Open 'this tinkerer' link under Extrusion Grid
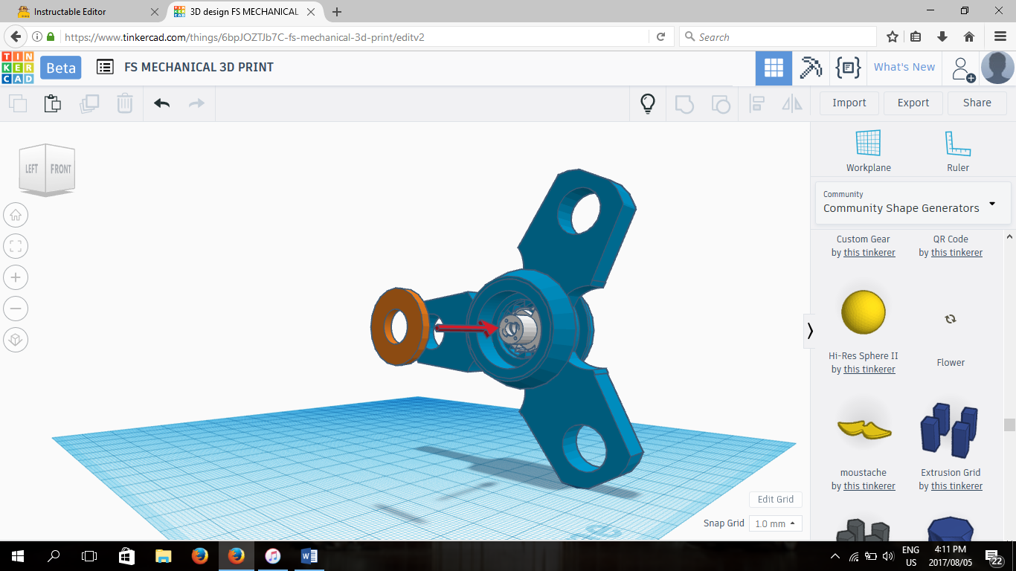The width and height of the screenshot is (1016, 571). point(956,486)
